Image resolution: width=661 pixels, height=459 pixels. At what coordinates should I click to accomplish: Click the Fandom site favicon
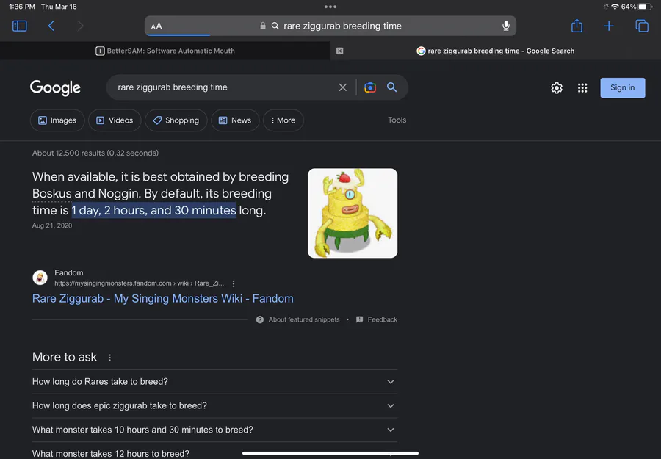(40, 278)
